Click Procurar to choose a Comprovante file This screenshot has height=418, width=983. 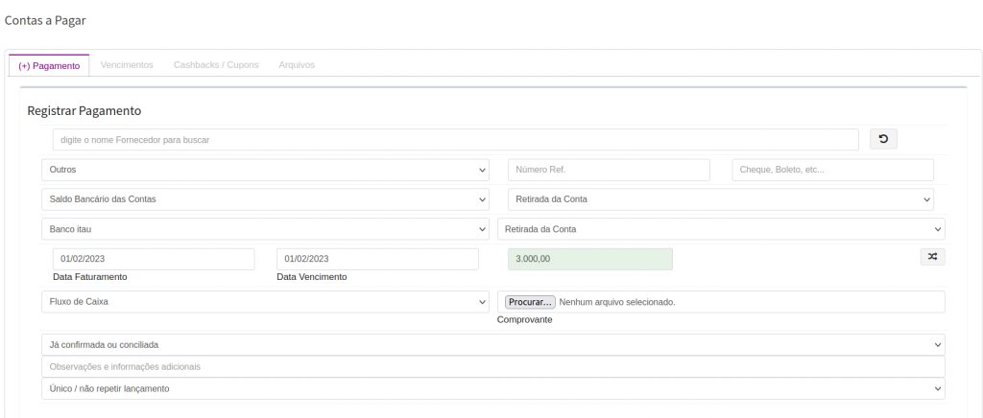531,302
